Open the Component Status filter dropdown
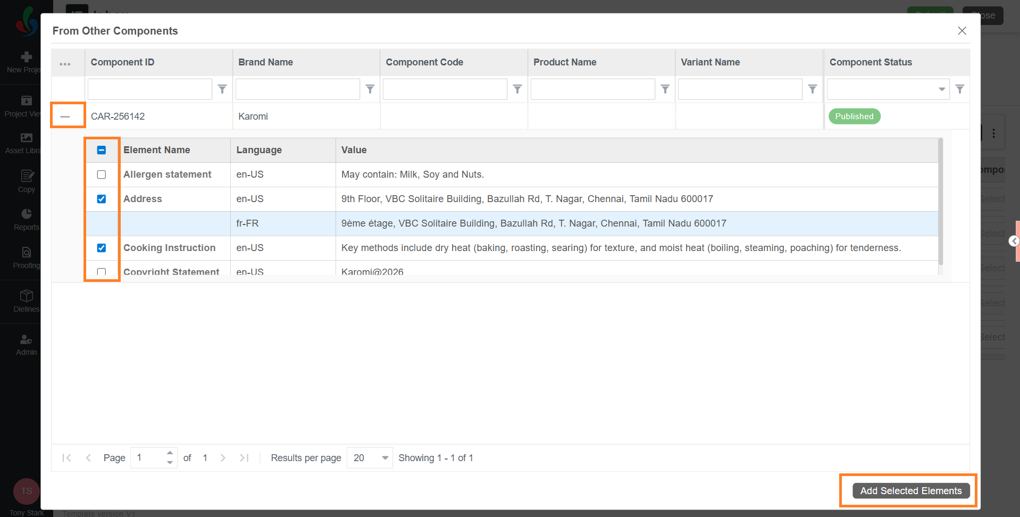The image size is (1020, 517). [941, 89]
